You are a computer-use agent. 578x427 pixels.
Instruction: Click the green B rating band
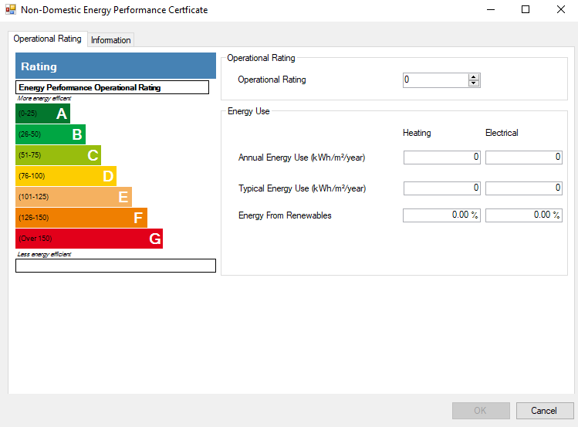[x=50, y=135]
